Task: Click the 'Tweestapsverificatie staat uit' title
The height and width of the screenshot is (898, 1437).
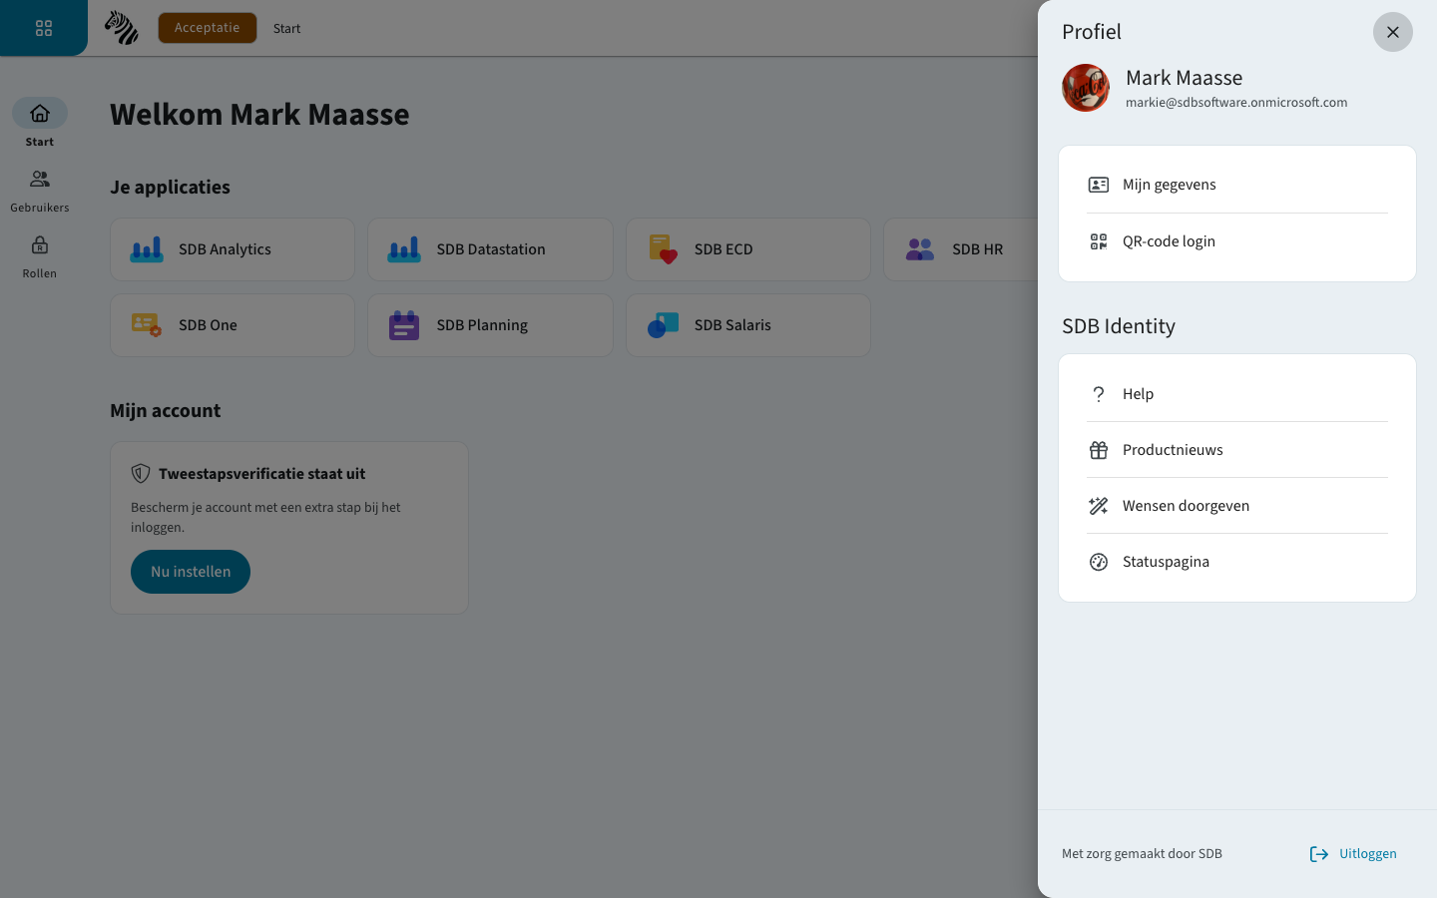Action: tap(262, 474)
